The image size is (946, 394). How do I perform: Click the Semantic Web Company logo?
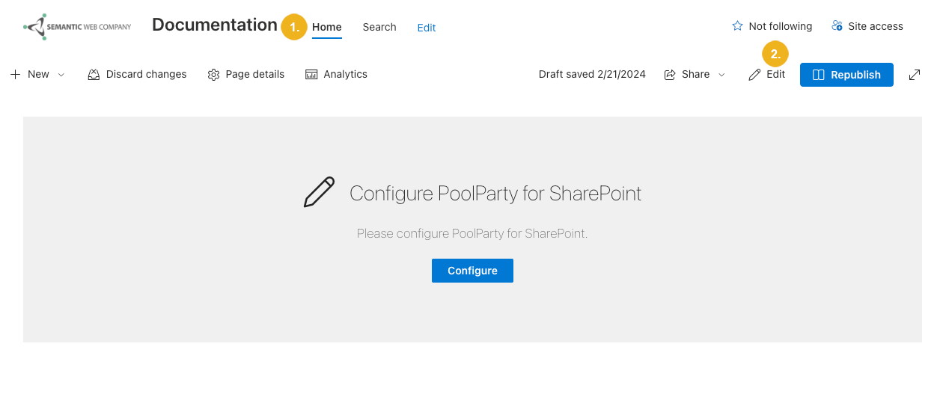tap(77, 27)
